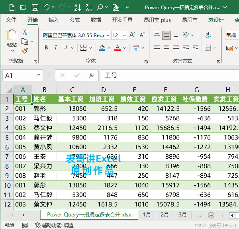Open 表设计 ribbon tab
The height and width of the screenshot is (230, 239).
[216, 20]
